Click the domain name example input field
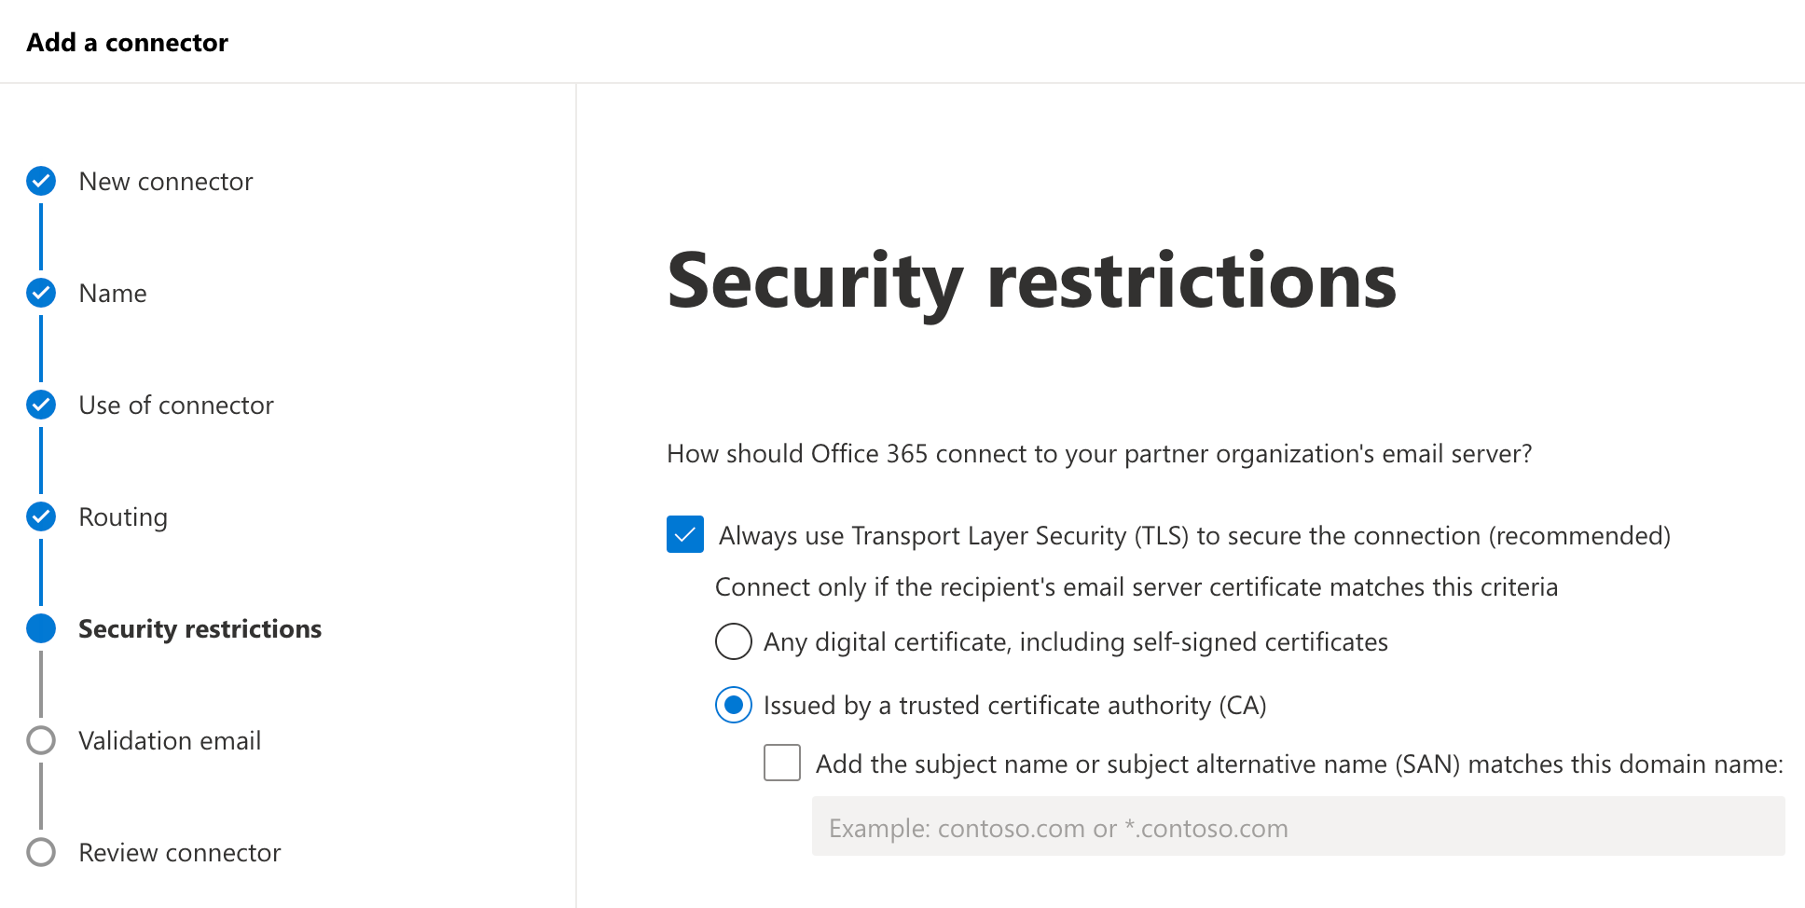This screenshot has width=1805, height=908. point(1299,827)
